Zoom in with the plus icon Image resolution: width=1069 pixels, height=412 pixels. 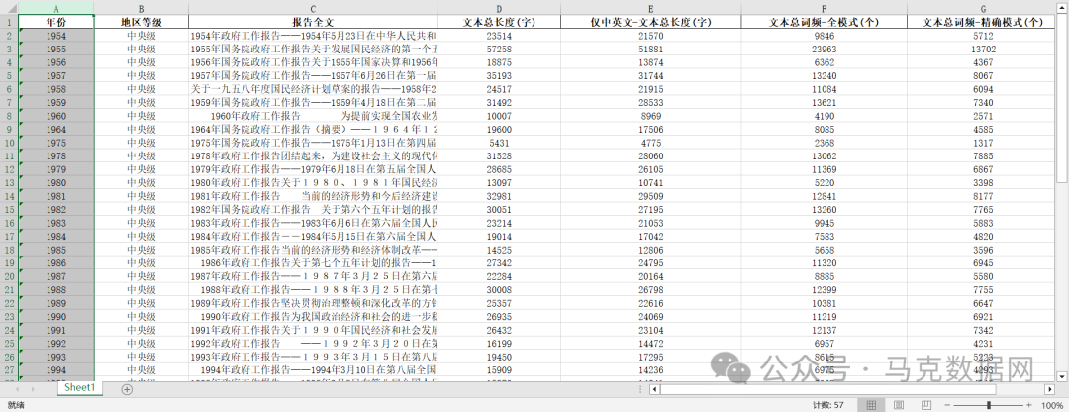(x=1028, y=405)
